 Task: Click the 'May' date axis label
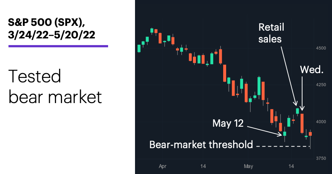click(x=248, y=166)
